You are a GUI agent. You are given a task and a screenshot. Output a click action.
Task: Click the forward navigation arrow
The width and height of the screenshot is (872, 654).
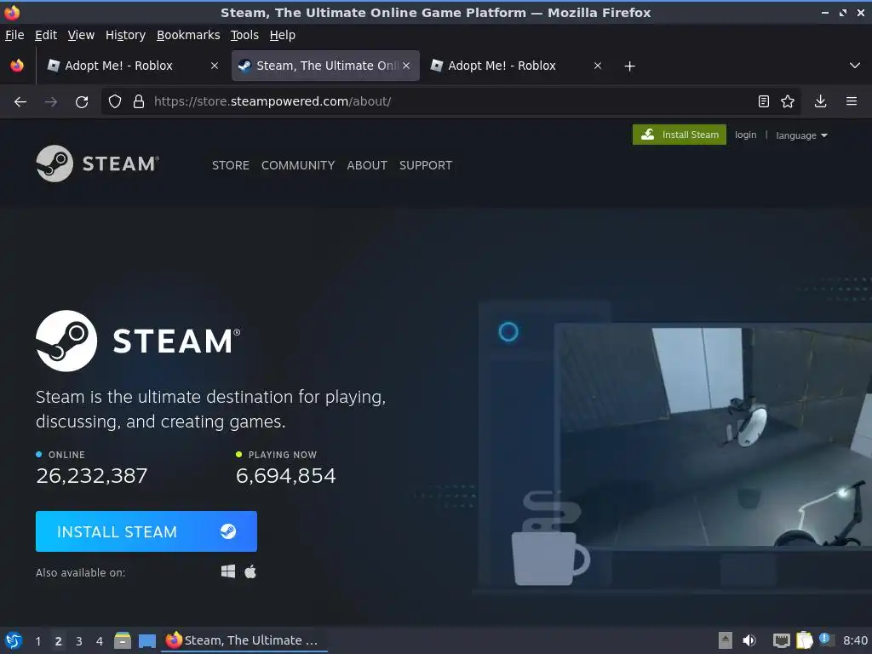coord(50,102)
